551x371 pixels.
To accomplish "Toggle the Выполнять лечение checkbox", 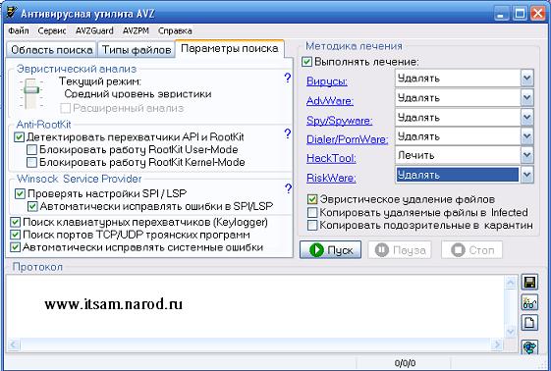I will pos(306,62).
